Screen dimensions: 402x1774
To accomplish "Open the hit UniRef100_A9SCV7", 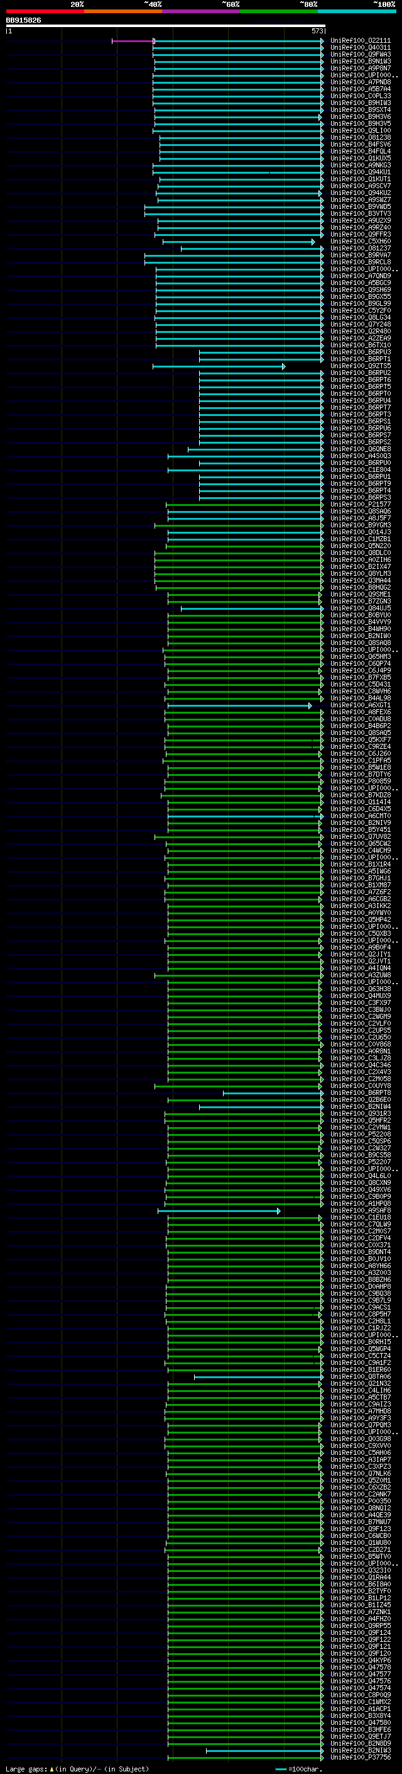I will 361,186.
